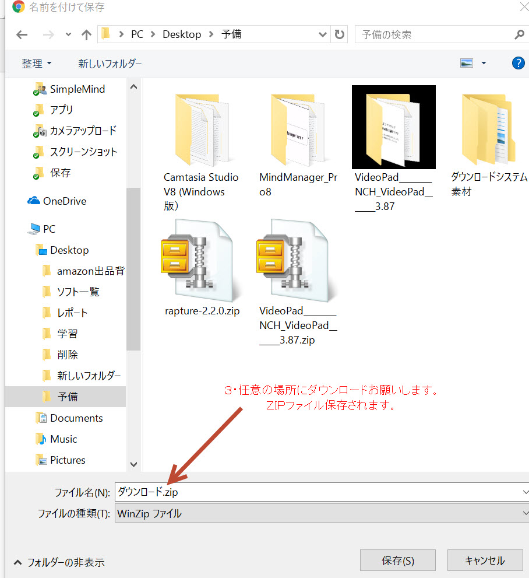Click the navigation pane scroll down arrow
The image size is (529, 578).
tap(133, 464)
